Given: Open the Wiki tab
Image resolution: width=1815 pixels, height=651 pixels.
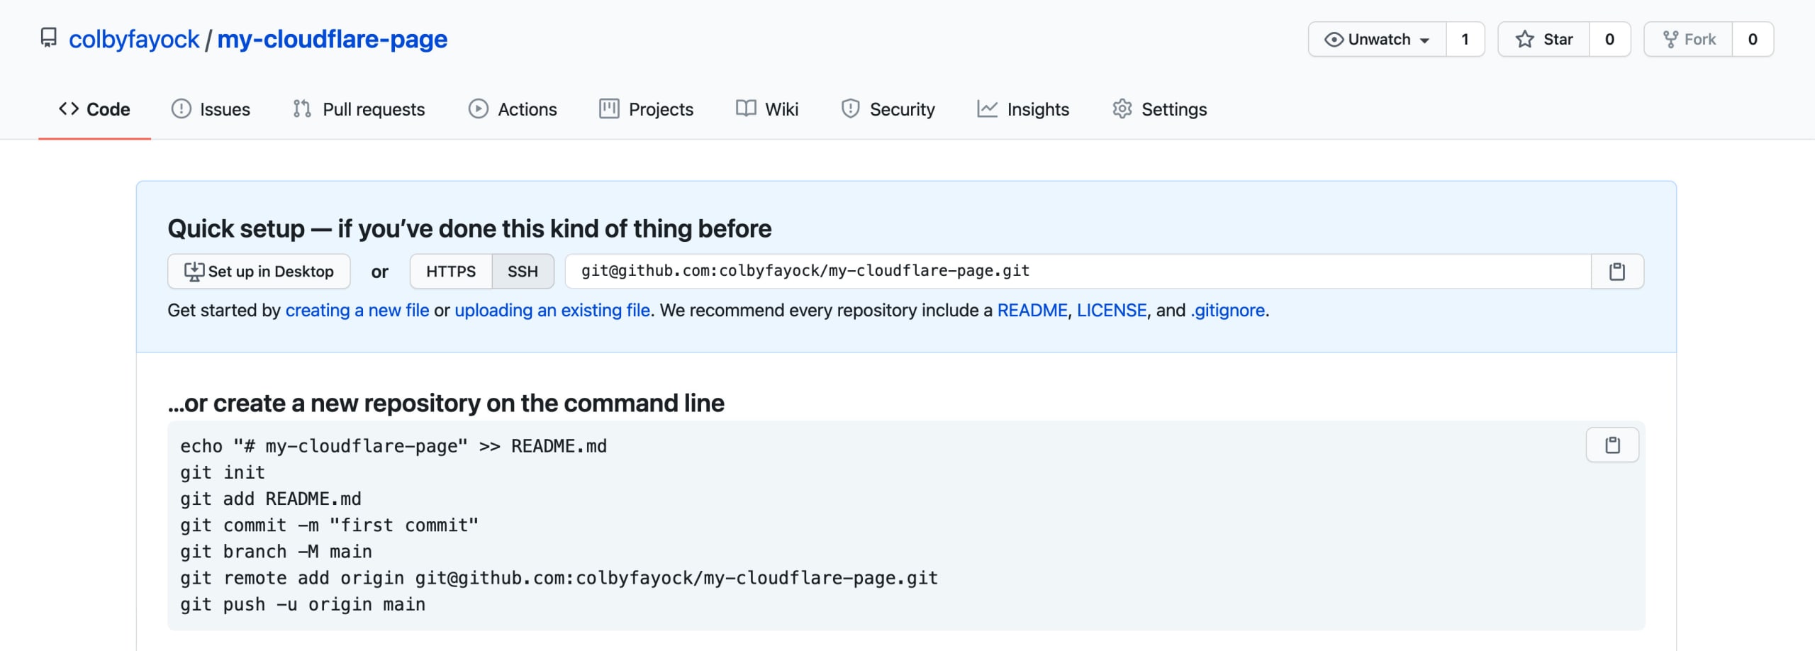Looking at the screenshot, I should 767,109.
